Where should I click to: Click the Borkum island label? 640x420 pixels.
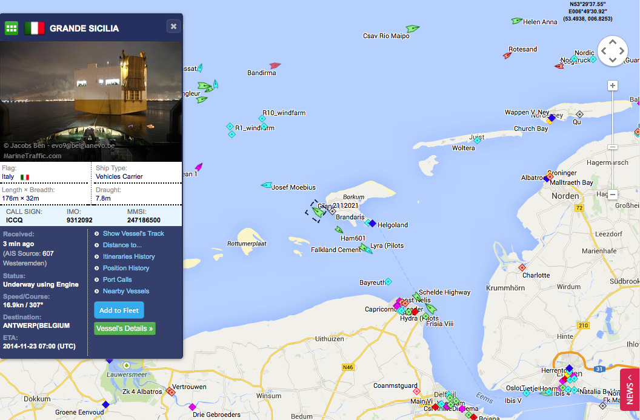(353, 197)
